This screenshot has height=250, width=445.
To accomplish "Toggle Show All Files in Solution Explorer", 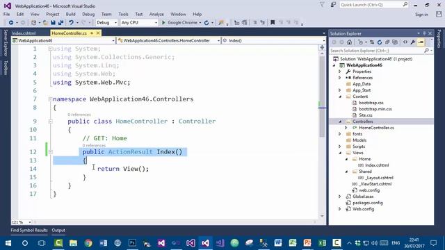I will coord(395,42).
